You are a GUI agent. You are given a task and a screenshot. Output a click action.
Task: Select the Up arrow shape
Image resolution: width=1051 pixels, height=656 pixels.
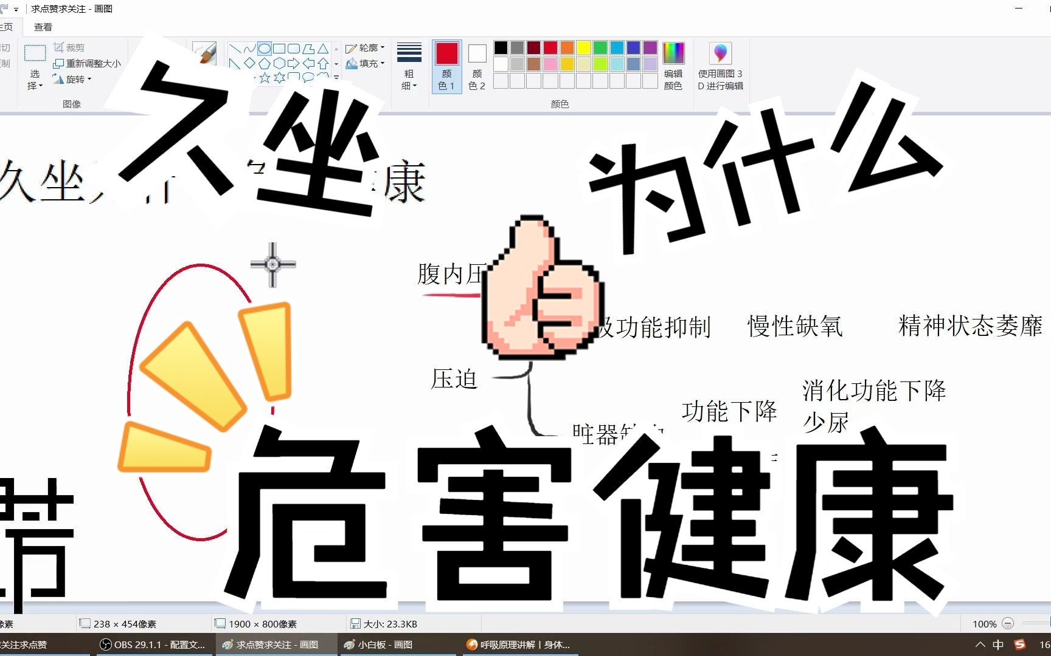pyautogui.click(x=323, y=63)
